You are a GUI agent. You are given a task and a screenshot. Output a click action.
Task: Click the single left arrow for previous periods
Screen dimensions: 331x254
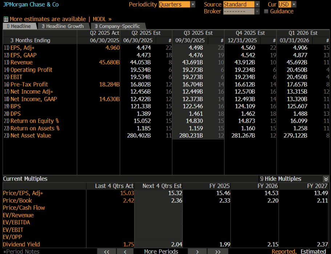125,251
